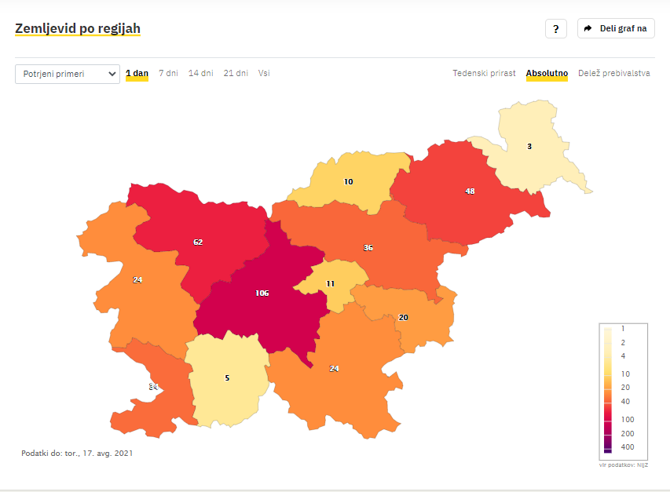The height and width of the screenshot is (492, 670).
Task: Open the Potrjeni primeri dropdown
Action: coord(68,74)
